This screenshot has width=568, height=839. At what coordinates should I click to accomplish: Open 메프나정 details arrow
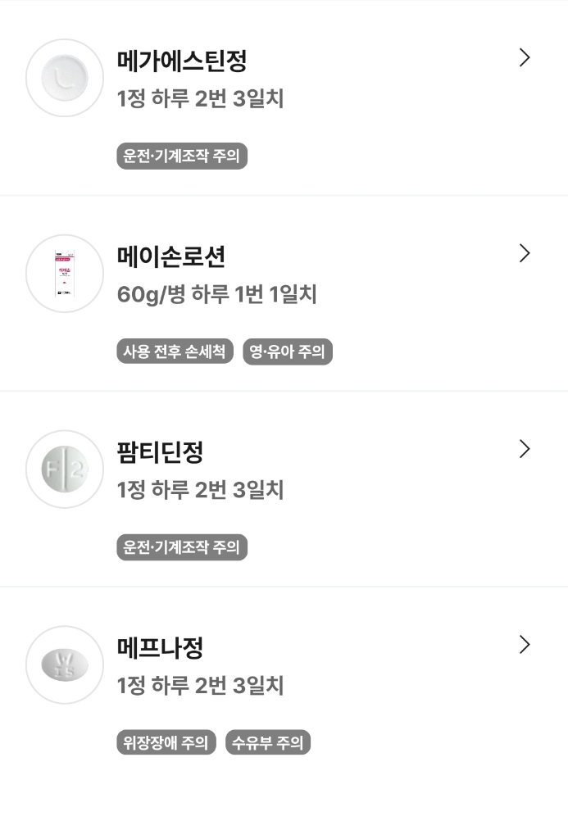coord(525,645)
